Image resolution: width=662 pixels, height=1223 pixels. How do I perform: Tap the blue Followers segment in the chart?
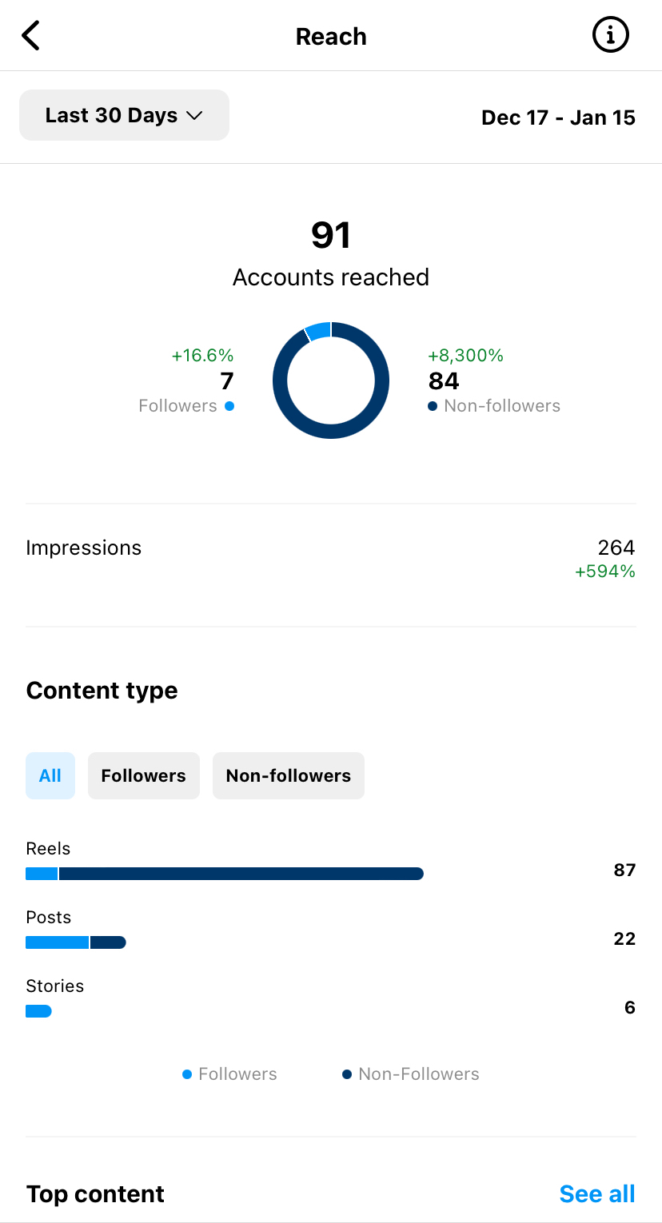(x=320, y=329)
